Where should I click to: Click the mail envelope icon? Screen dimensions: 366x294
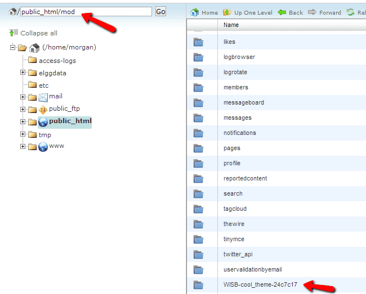click(43, 97)
